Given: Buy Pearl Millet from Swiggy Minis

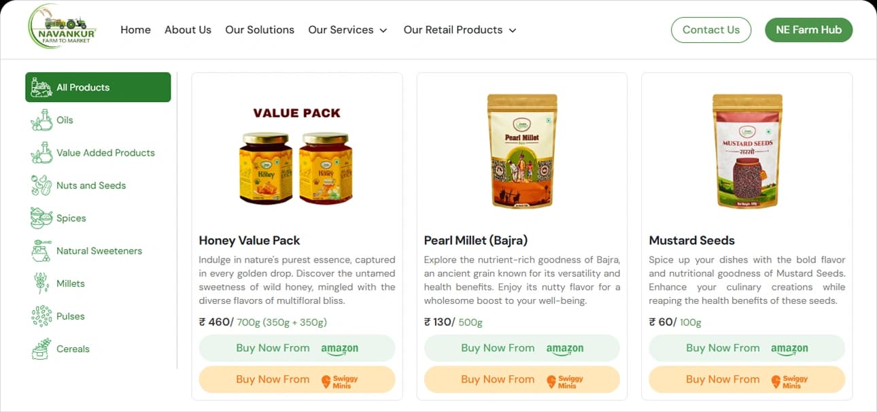Looking at the screenshot, I should click(521, 379).
